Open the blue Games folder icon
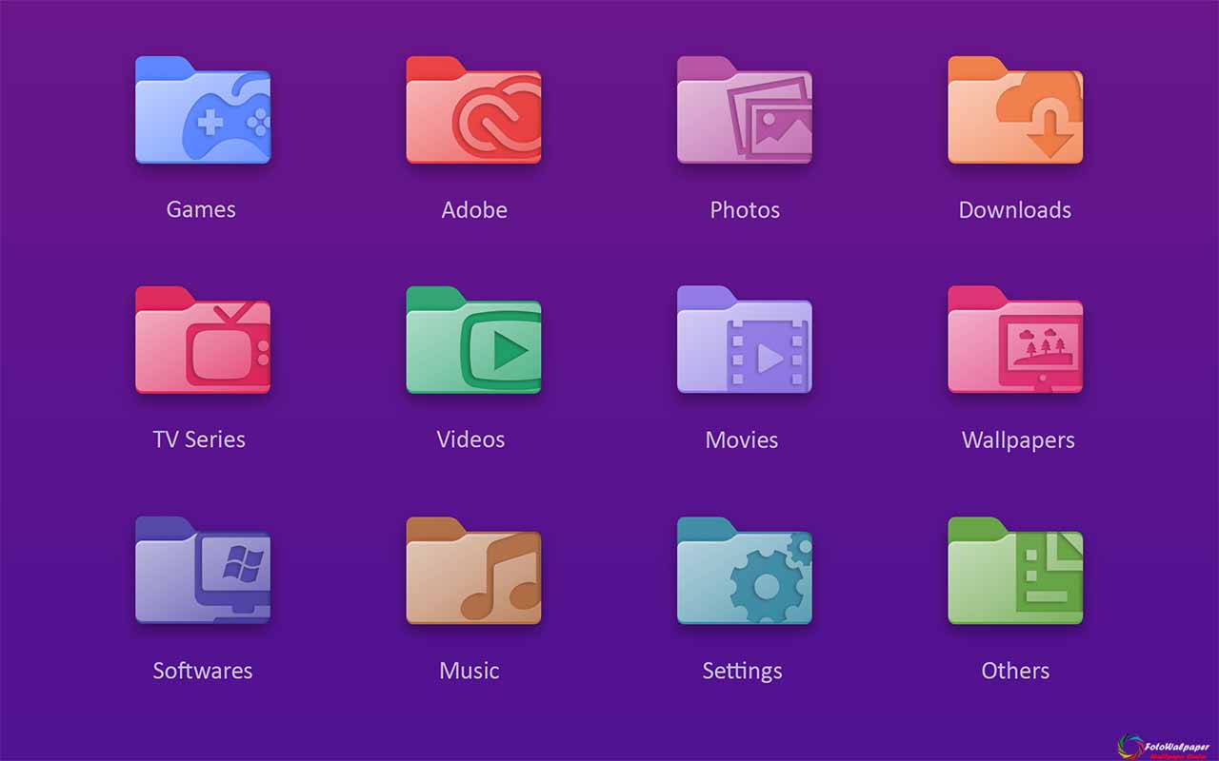This screenshot has height=761, width=1219. (203, 109)
